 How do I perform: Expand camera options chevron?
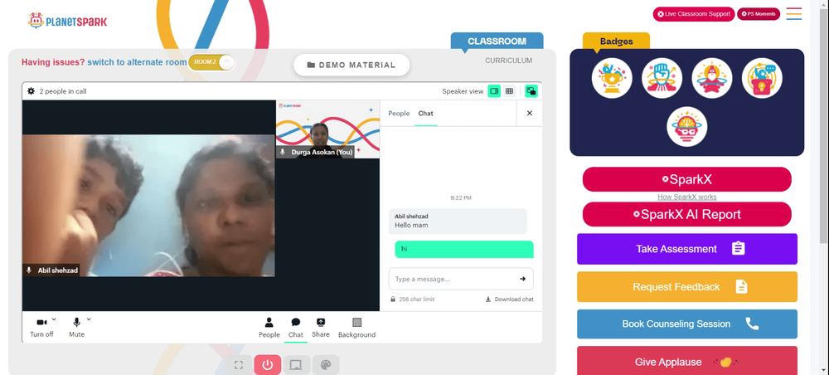tap(54, 319)
